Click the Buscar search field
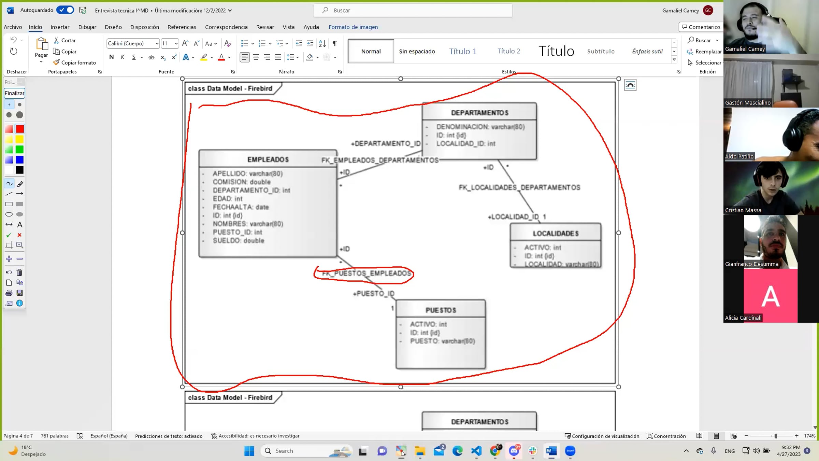Image resolution: width=819 pixels, height=461 pixels. click(x=413, y=11)
